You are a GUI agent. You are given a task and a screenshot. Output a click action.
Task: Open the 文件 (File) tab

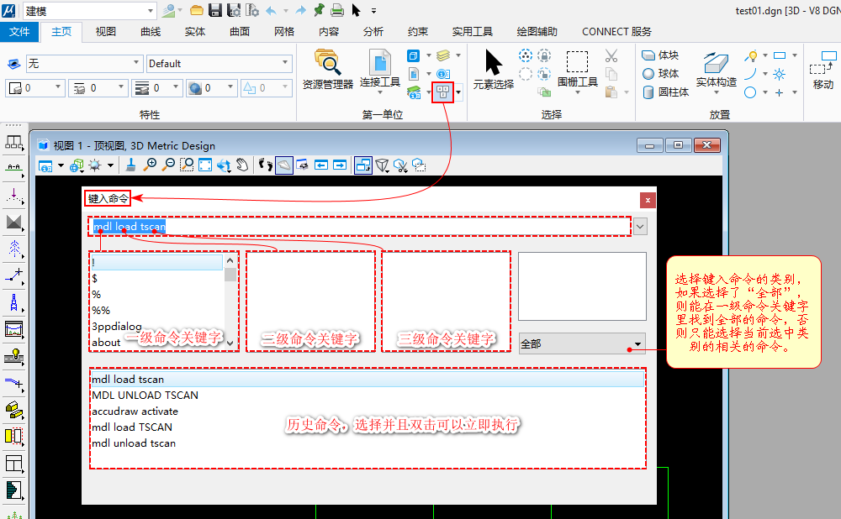coord(19,32)
